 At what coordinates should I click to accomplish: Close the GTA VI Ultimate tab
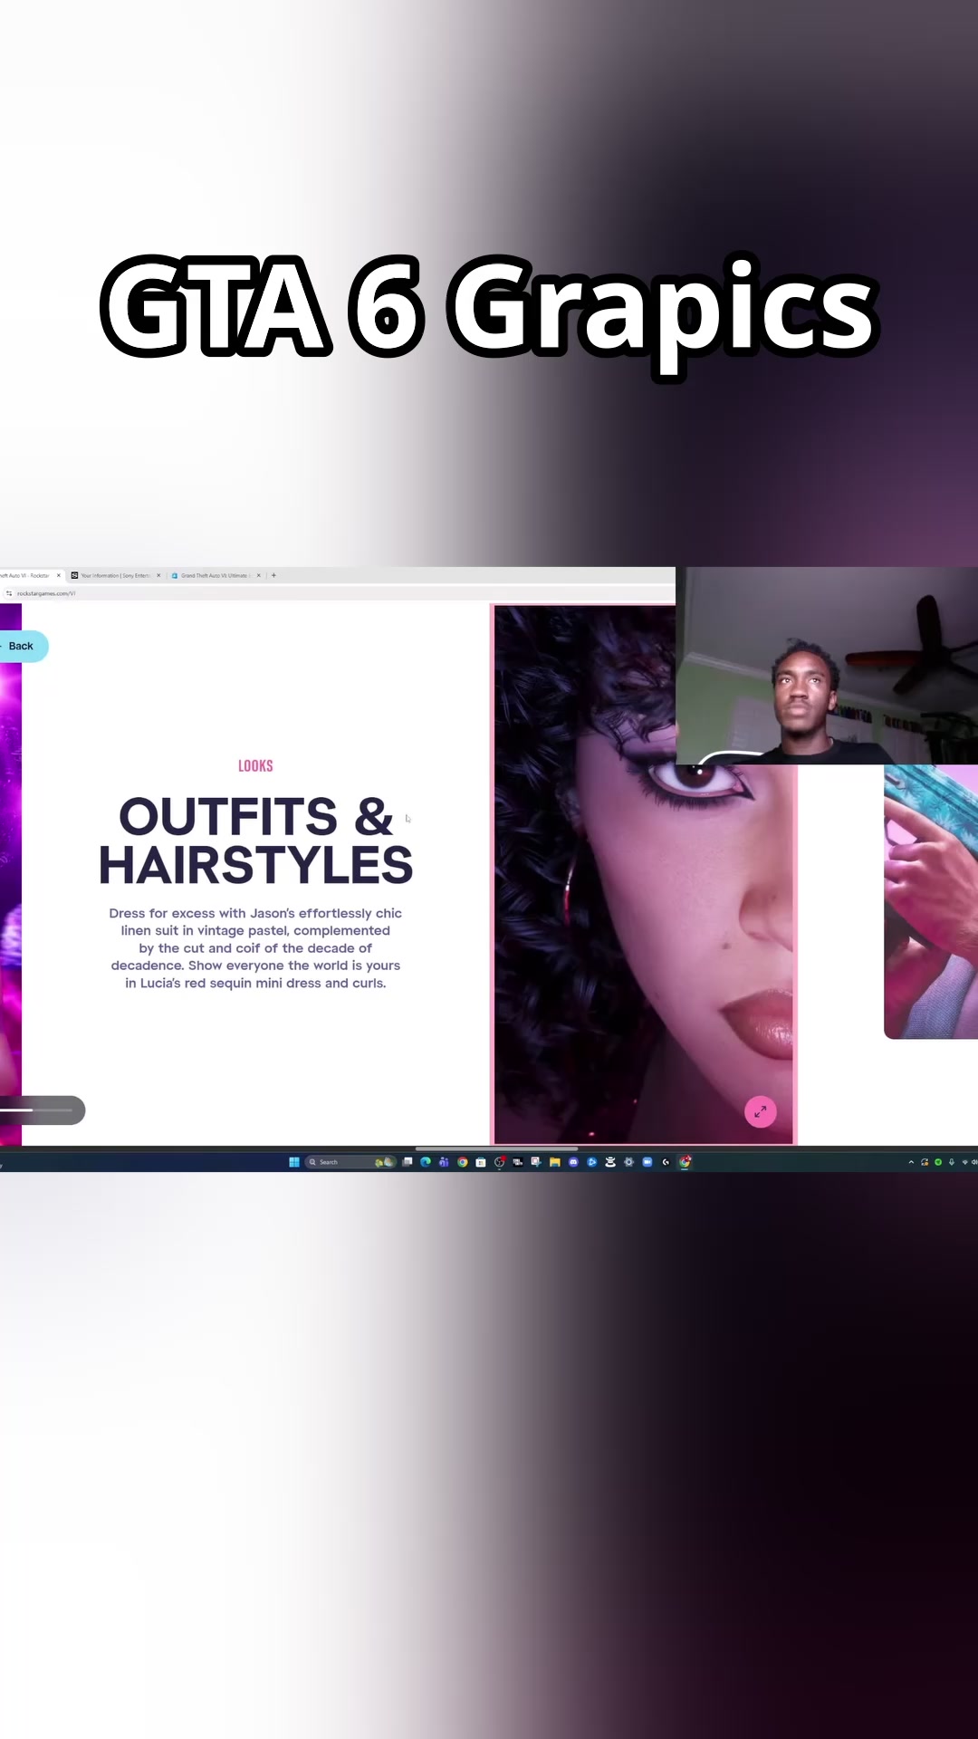click(x=258, y=575)
